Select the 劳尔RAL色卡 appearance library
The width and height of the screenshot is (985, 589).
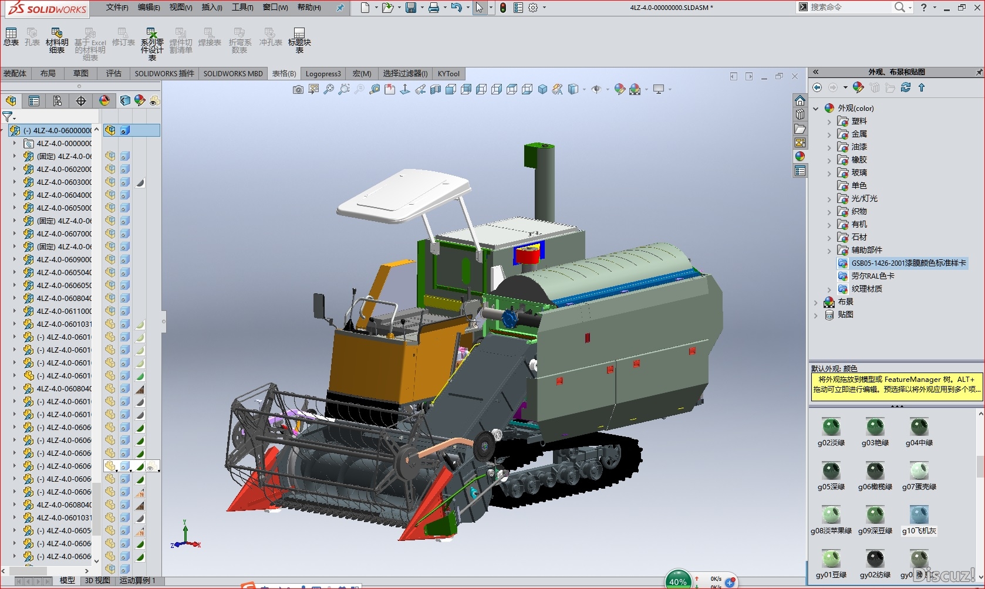point(873,276)
